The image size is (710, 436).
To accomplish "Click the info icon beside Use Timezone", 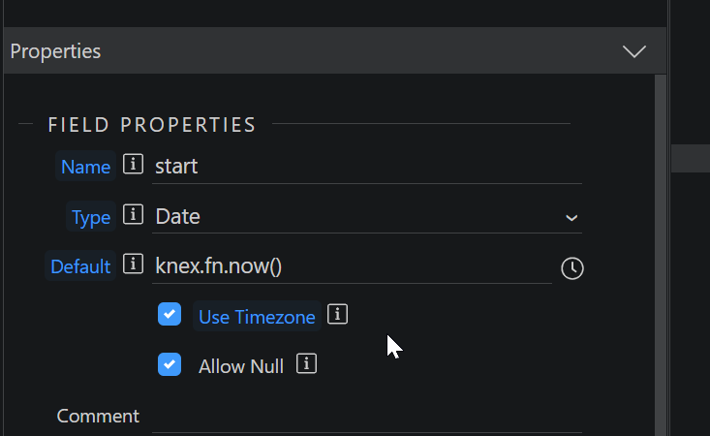I will (x=337, y=314).
